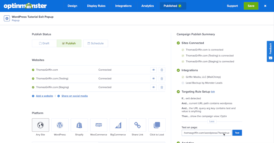Select the BigCommerce platform
Image resolution: width=274 pixels, height=143 pixels.
pos(118,125)
